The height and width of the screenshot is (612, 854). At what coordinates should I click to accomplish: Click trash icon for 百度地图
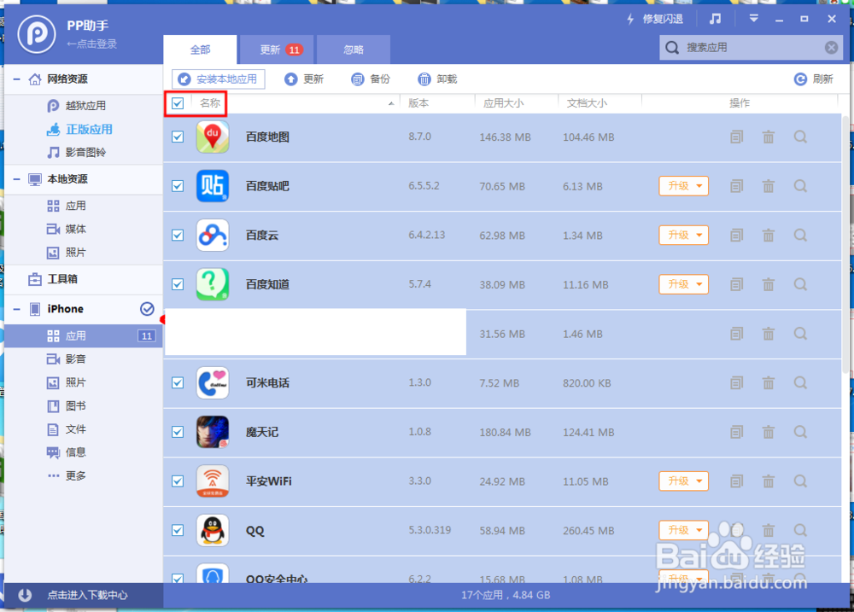coord(769,137)
